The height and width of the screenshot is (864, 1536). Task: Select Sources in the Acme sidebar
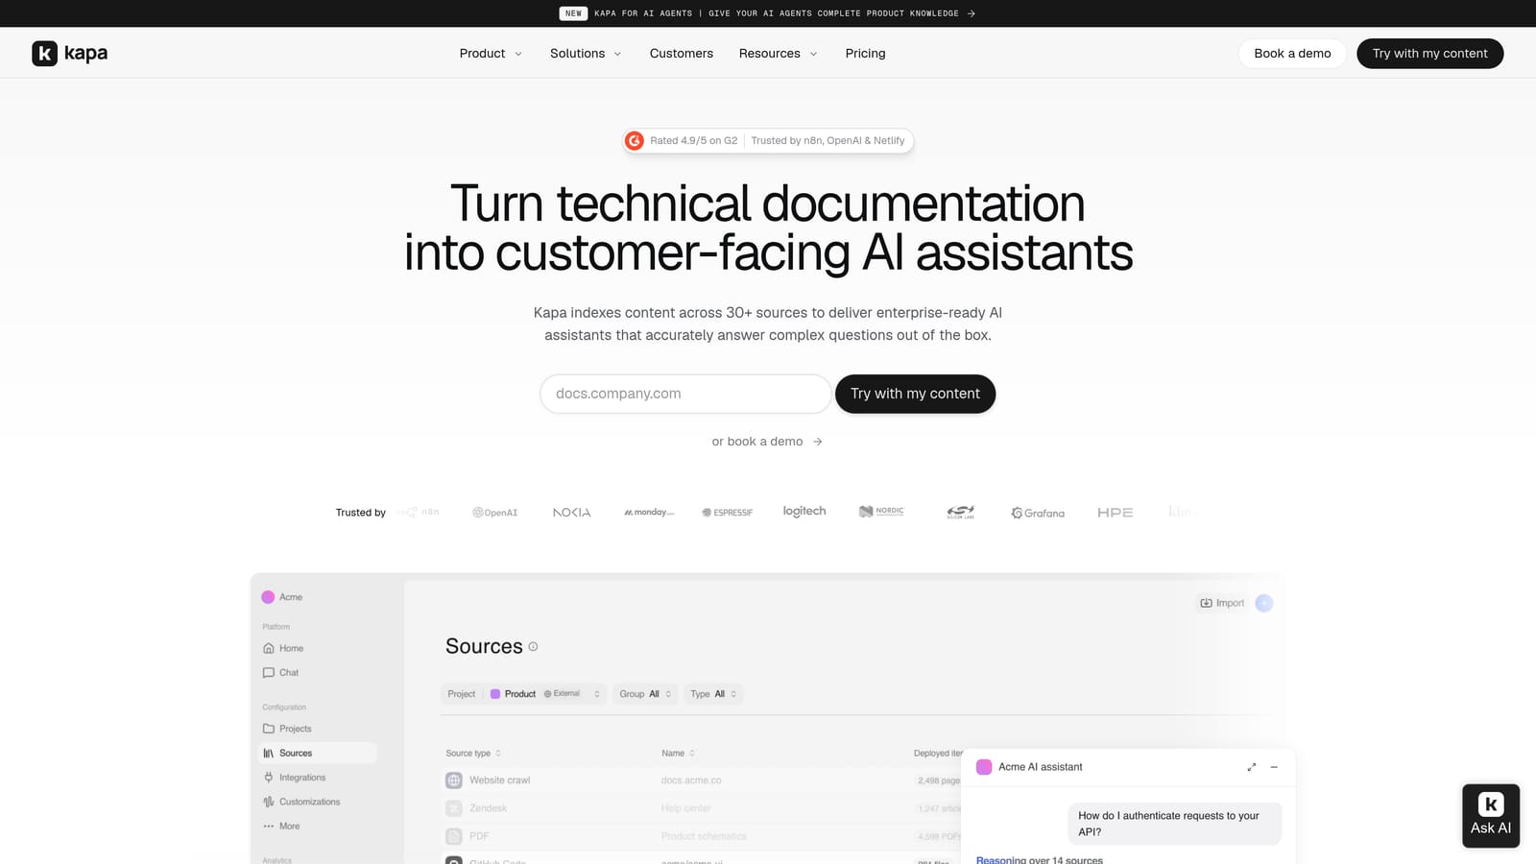(318, 754)
